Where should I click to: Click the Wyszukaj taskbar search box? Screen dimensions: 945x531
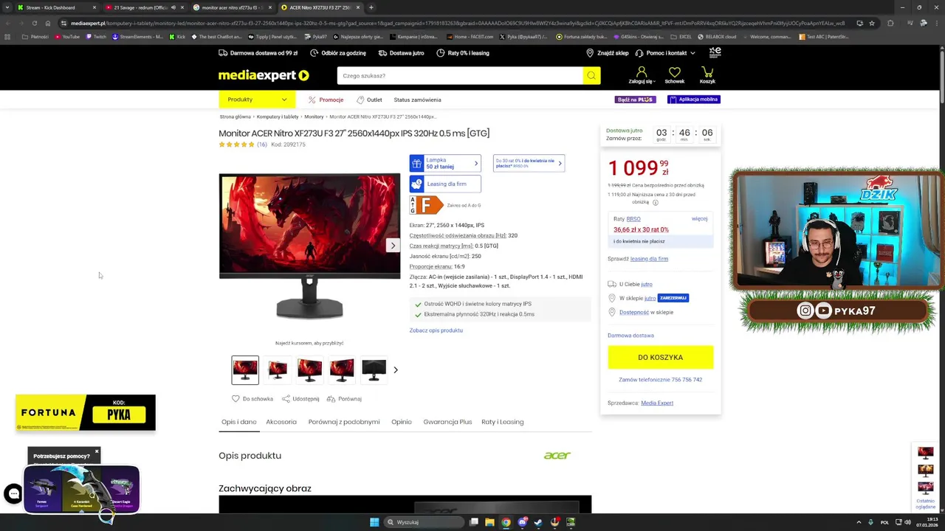tap(424, 522)
